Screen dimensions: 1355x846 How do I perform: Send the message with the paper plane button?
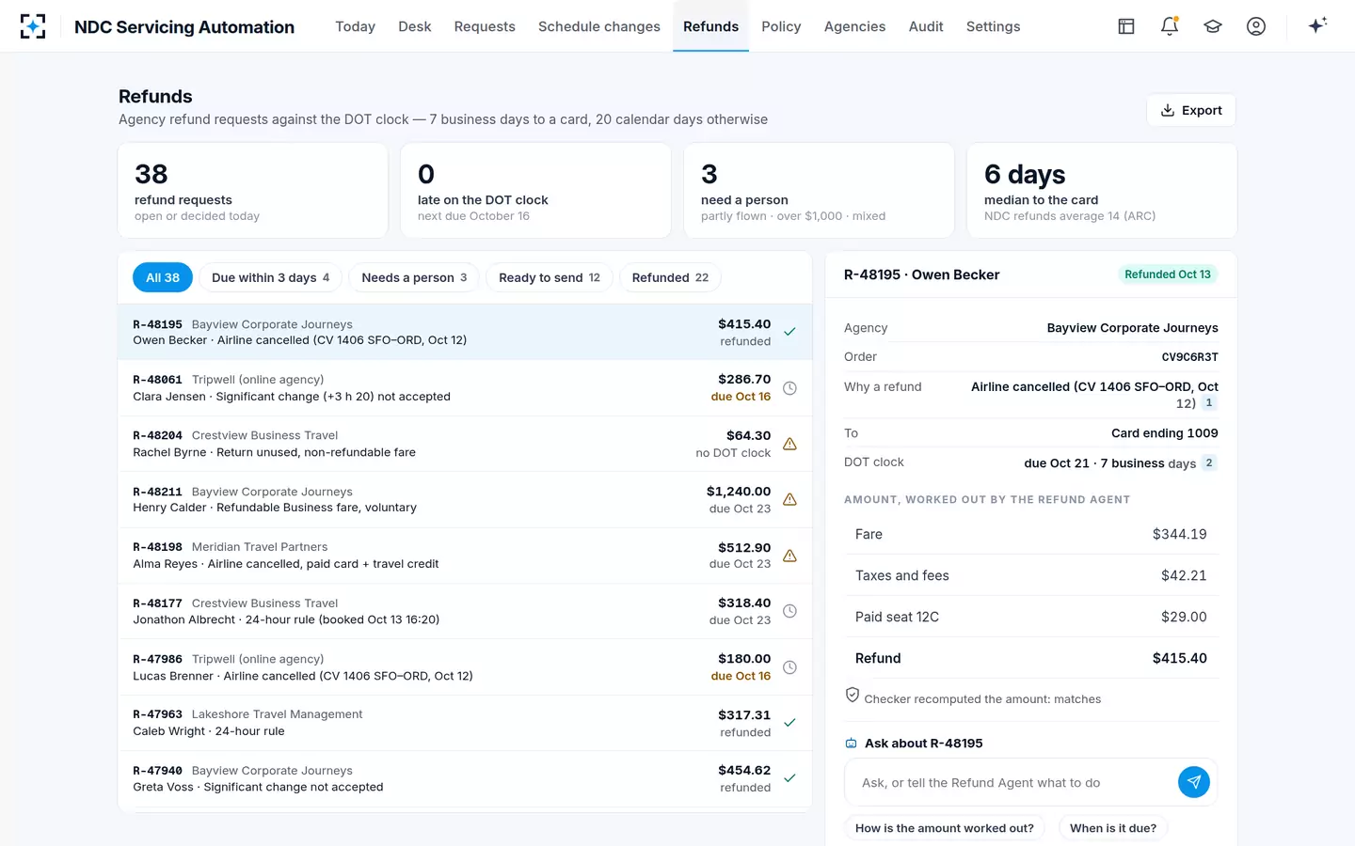(x=1194, y=782)
